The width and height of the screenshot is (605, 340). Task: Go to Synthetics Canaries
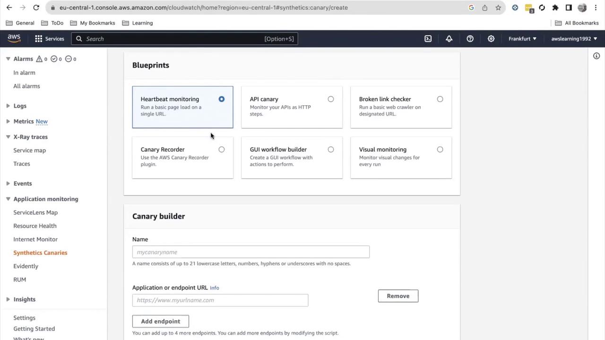(40, 253)
